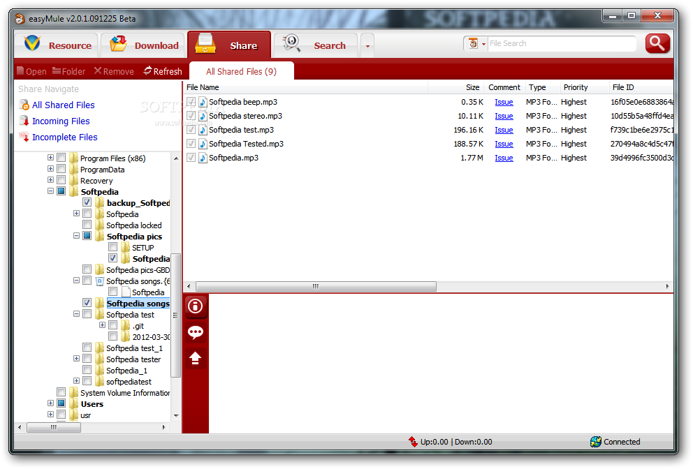Image resolution: width=693 pixels, height=469 pixels.
Task: Toggle the checkbox for Softpedia beep.mp3
Action: [x=191, y=102]
